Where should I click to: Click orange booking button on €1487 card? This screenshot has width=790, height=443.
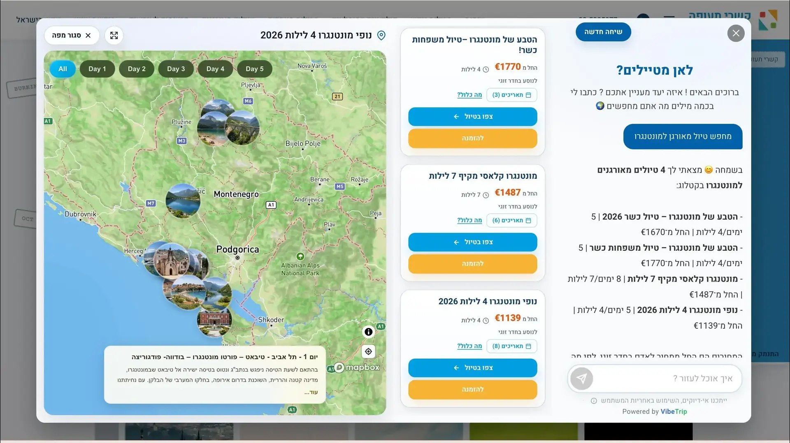click(x=473, y=264)
